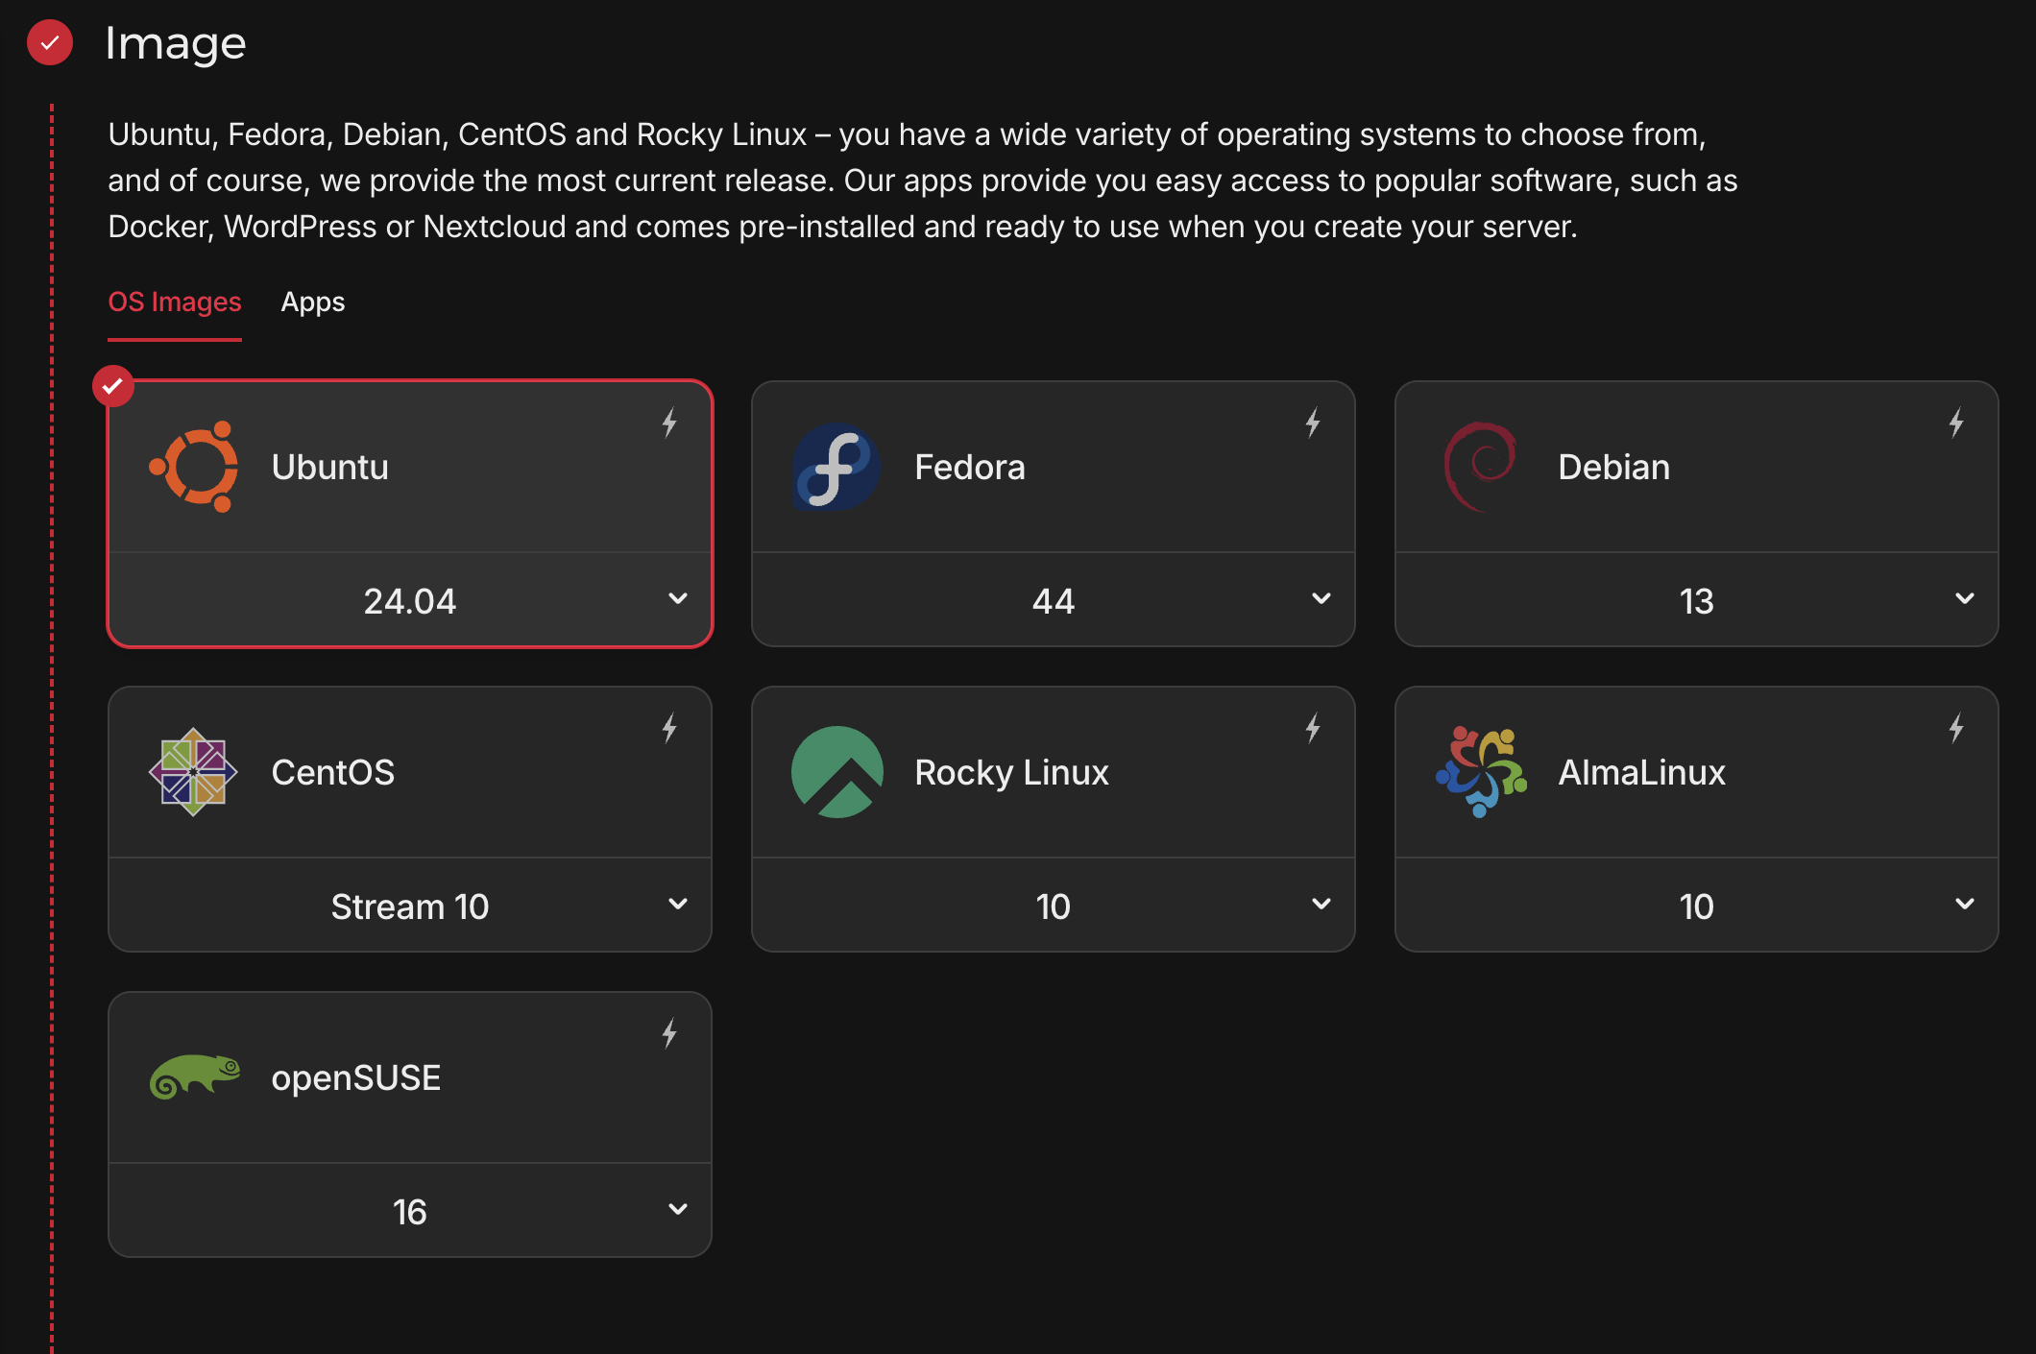Click the CentOS logo icon
2036x1354 pixels.
point(194,772)
